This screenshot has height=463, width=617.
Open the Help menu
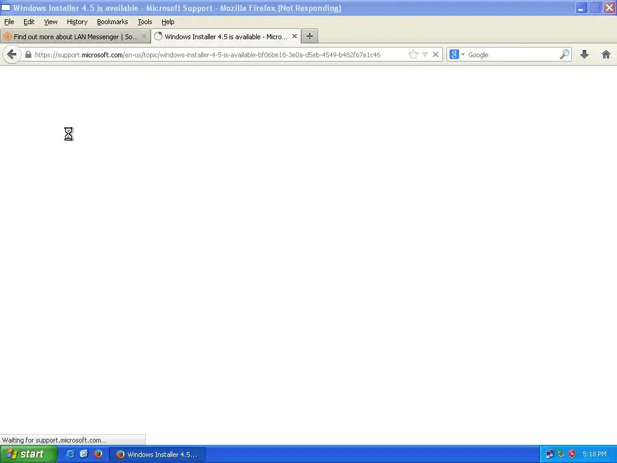(168, 22)
